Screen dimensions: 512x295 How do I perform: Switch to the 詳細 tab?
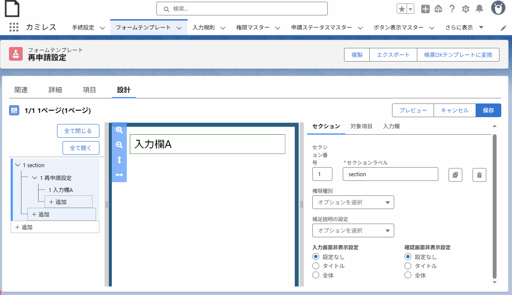[x=55, y=90]
